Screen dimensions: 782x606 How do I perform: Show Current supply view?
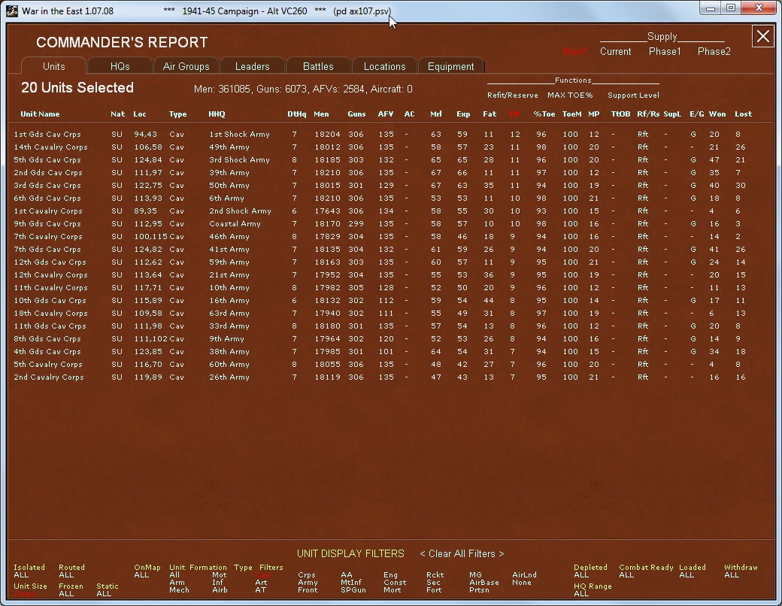[615, 51]
